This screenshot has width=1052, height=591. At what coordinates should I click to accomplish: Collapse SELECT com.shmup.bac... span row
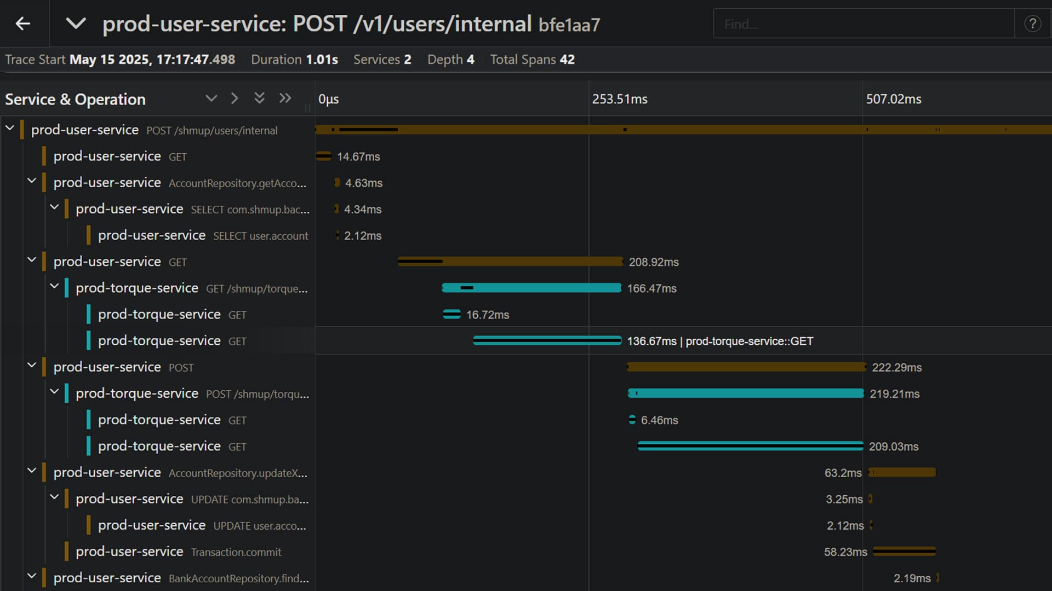pyautogui.click(x=54, y=207)
